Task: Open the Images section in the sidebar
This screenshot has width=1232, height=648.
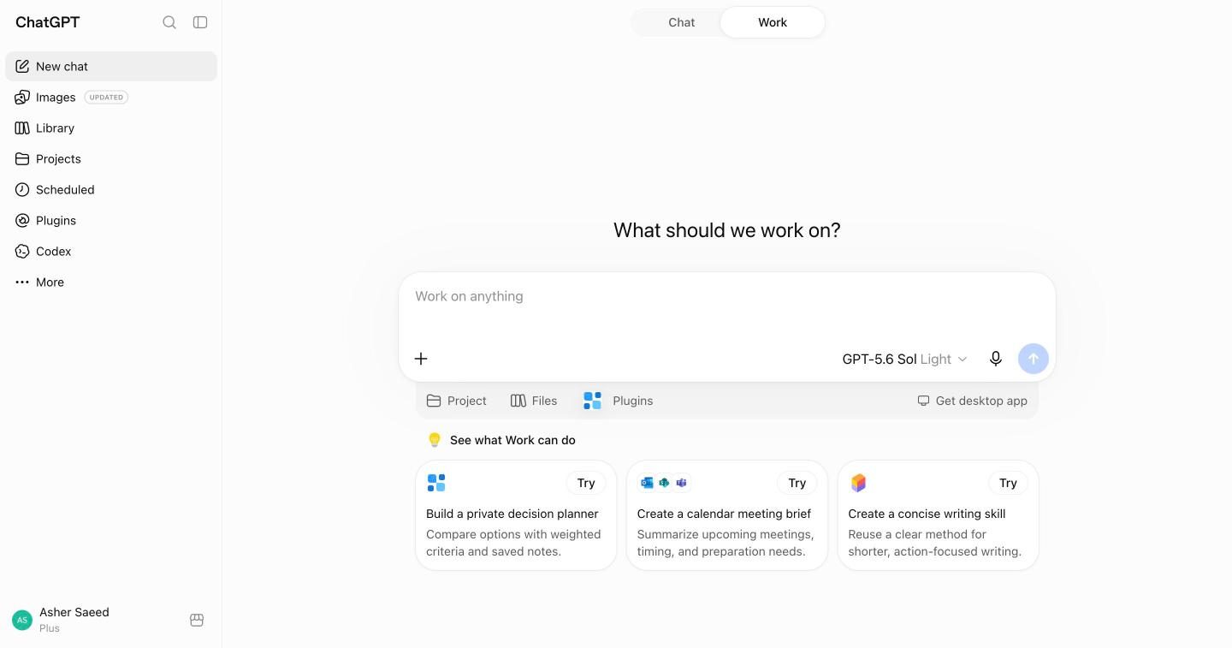Action: [111, 97]
